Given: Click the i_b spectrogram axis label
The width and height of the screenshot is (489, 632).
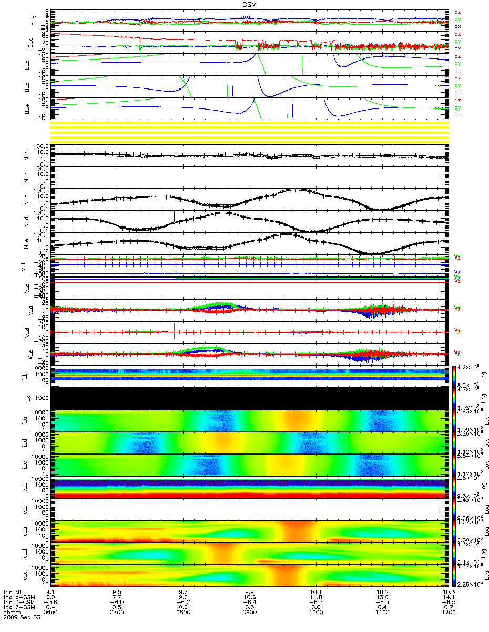Looking at the screenshot, I should coord(25,377).
